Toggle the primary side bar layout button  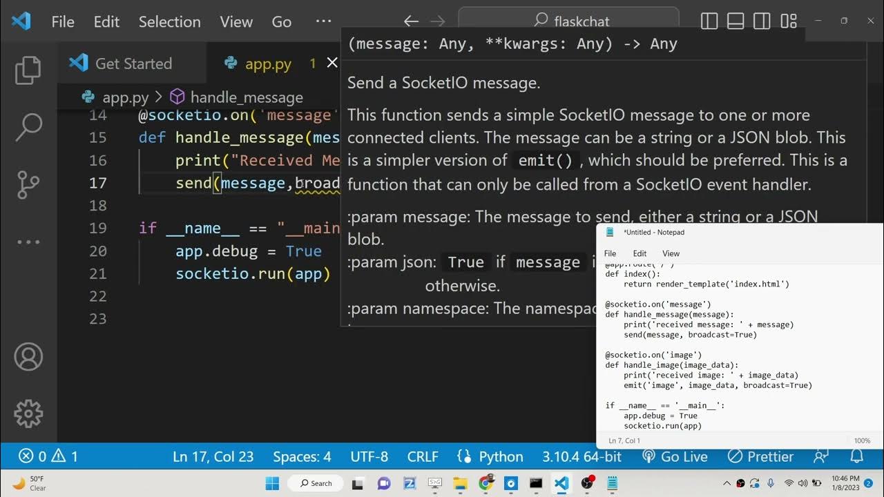click(x=709, y=21)
